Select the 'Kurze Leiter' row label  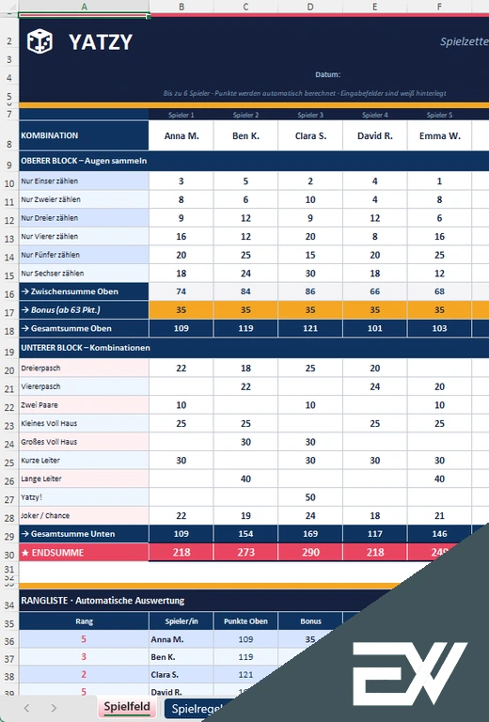[84, 461]
